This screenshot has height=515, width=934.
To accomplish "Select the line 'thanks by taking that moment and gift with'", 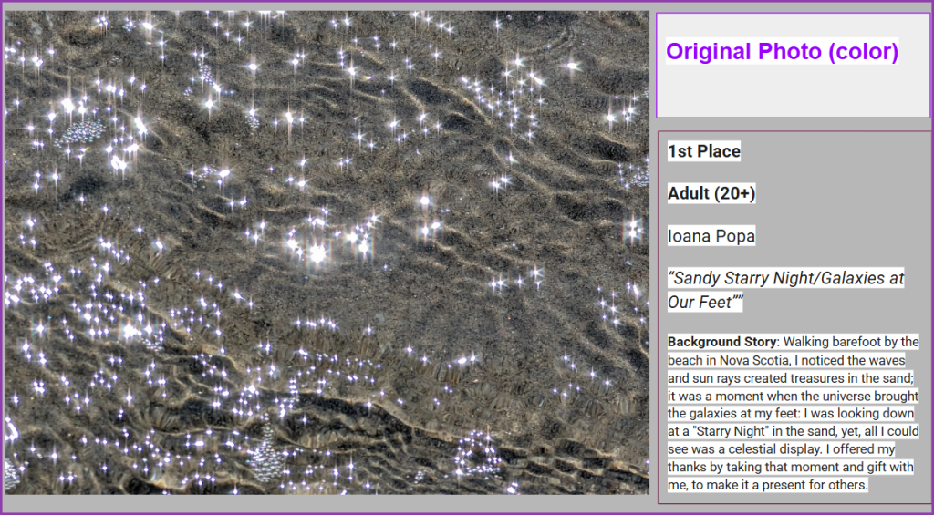I will point(791,467).
